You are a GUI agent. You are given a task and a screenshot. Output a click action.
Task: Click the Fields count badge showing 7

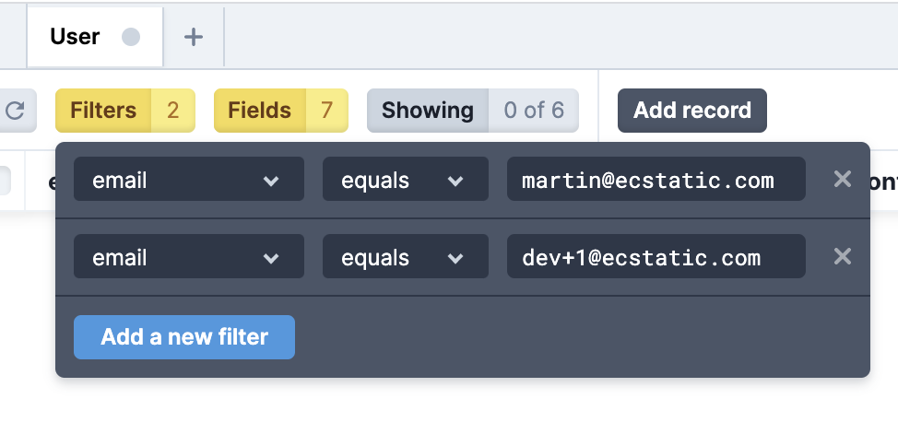point(326,111)
